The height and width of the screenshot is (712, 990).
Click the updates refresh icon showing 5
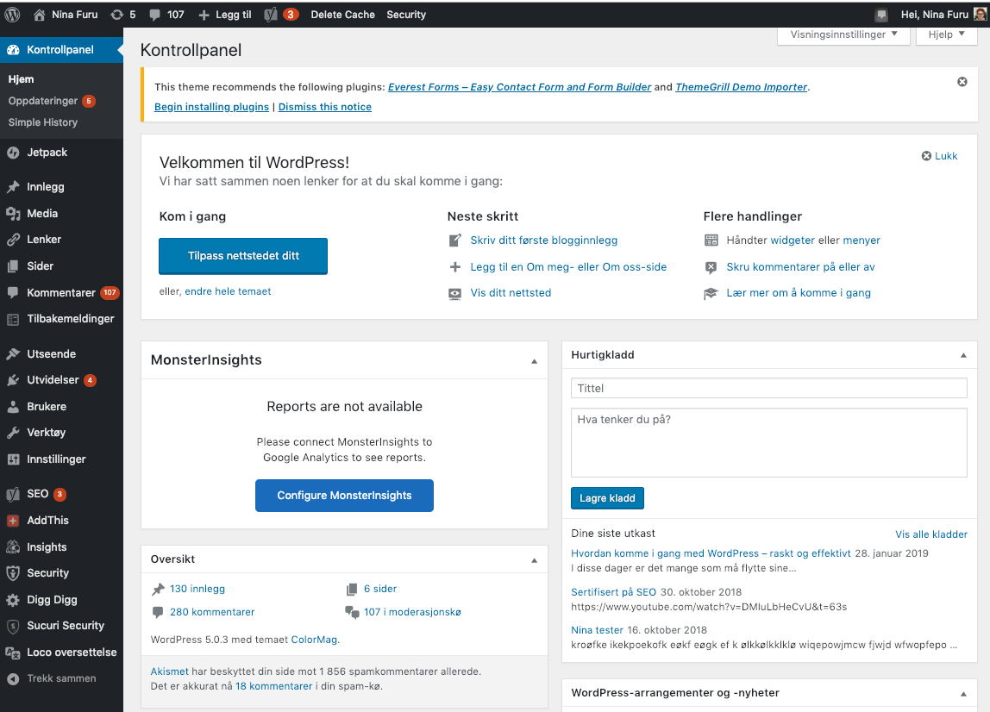click(x=116, y=15)
